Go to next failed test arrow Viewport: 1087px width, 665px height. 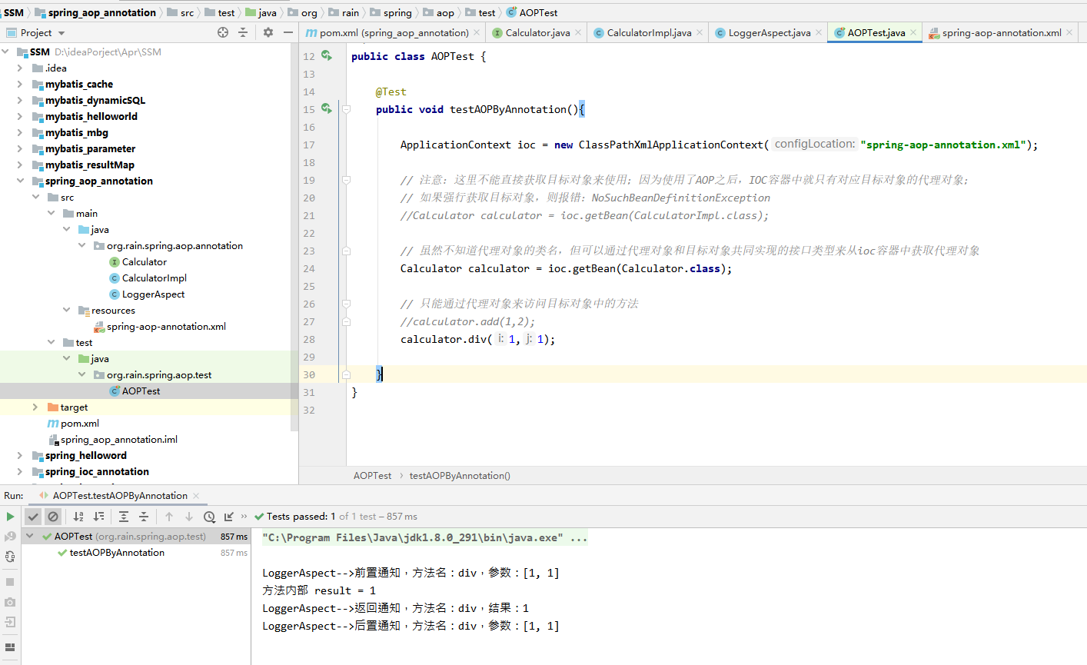coord(189,517)
